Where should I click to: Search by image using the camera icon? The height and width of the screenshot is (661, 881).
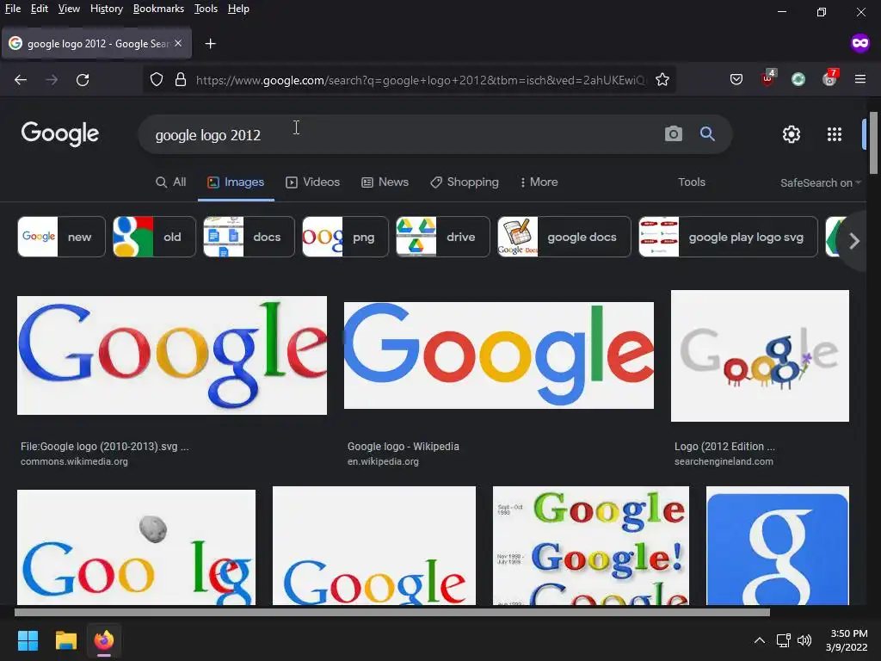click(673, 133)
